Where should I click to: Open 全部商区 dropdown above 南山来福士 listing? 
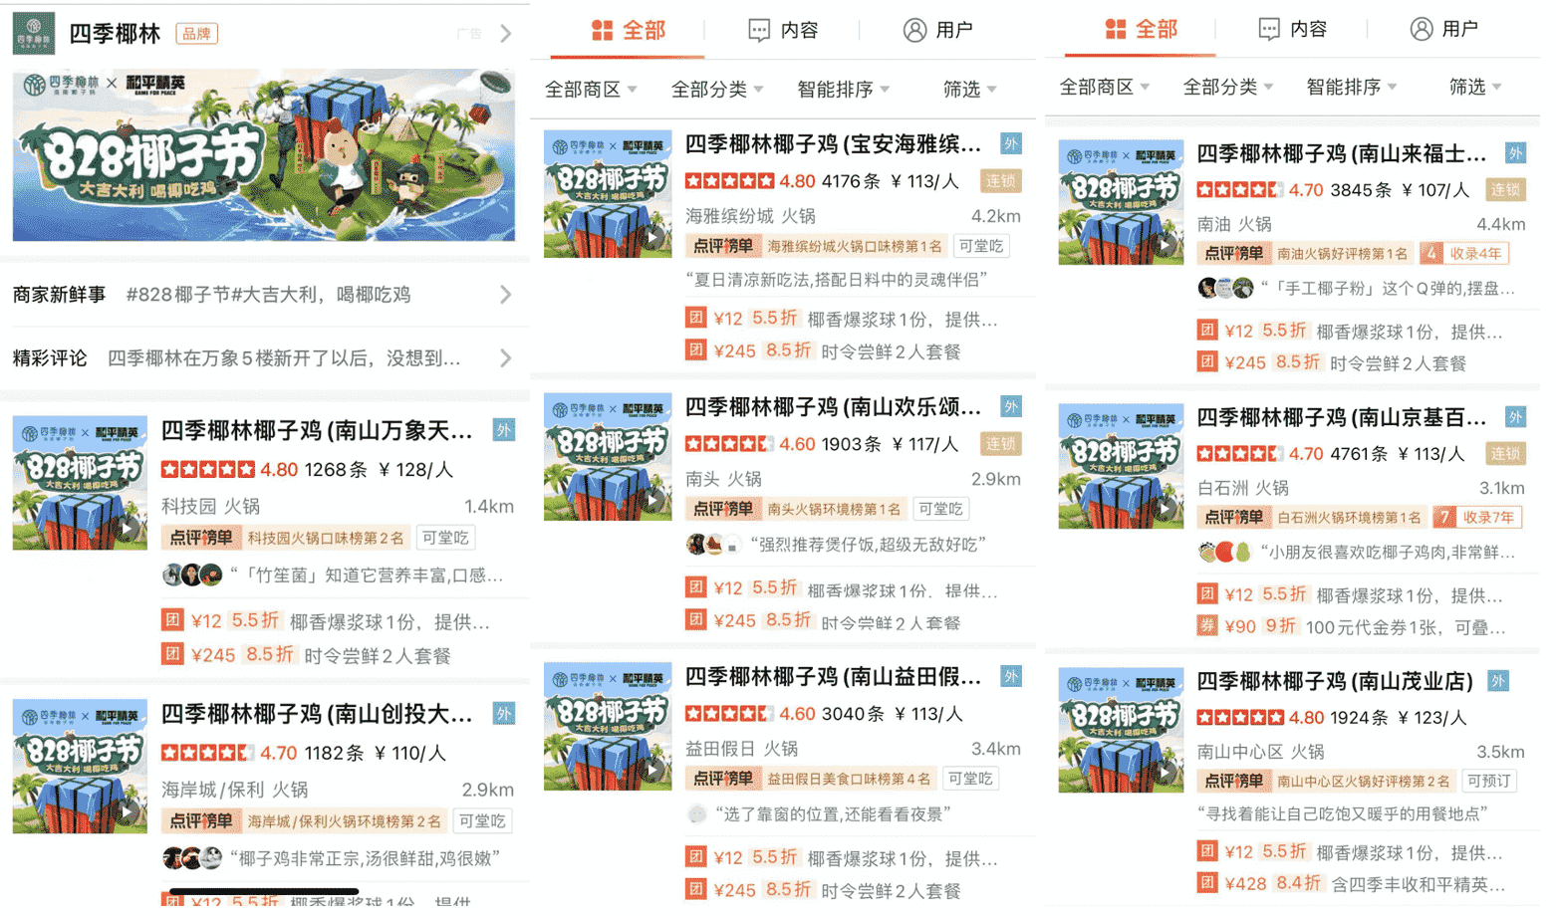pyautogui.click(x=1105, y=88)
